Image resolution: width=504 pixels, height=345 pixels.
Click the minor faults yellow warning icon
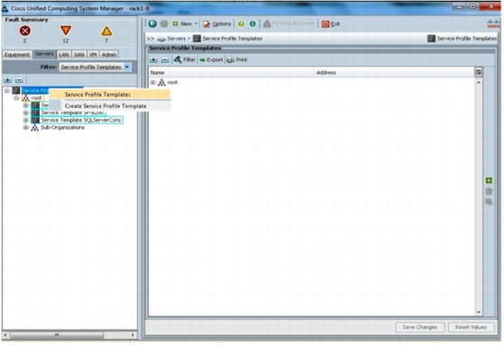pyautogui.click(x=106, y=32)
